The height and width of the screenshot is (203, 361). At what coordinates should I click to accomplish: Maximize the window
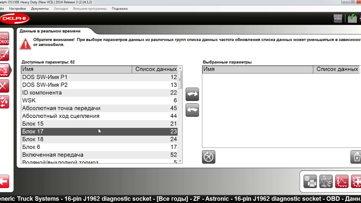click(x=353, y=2)
